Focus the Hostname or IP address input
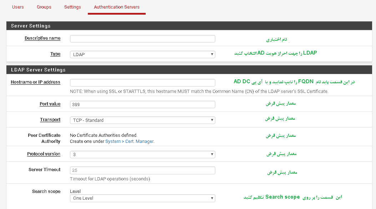Viewport: 376px width, 209px height. pyautogui.click(x=142, y=83)
